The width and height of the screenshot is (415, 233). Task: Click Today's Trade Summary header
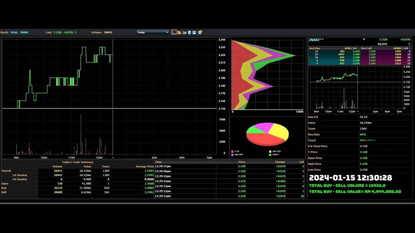pyautogui.click(x=77, y=162)
